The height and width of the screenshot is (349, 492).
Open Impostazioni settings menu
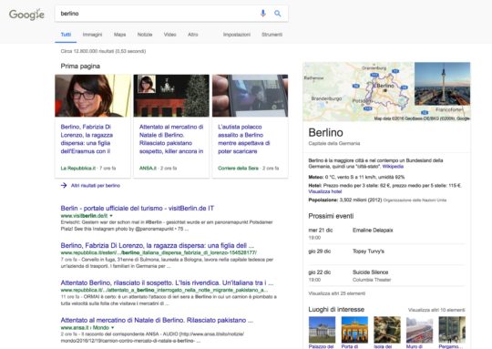click(237, 35)
